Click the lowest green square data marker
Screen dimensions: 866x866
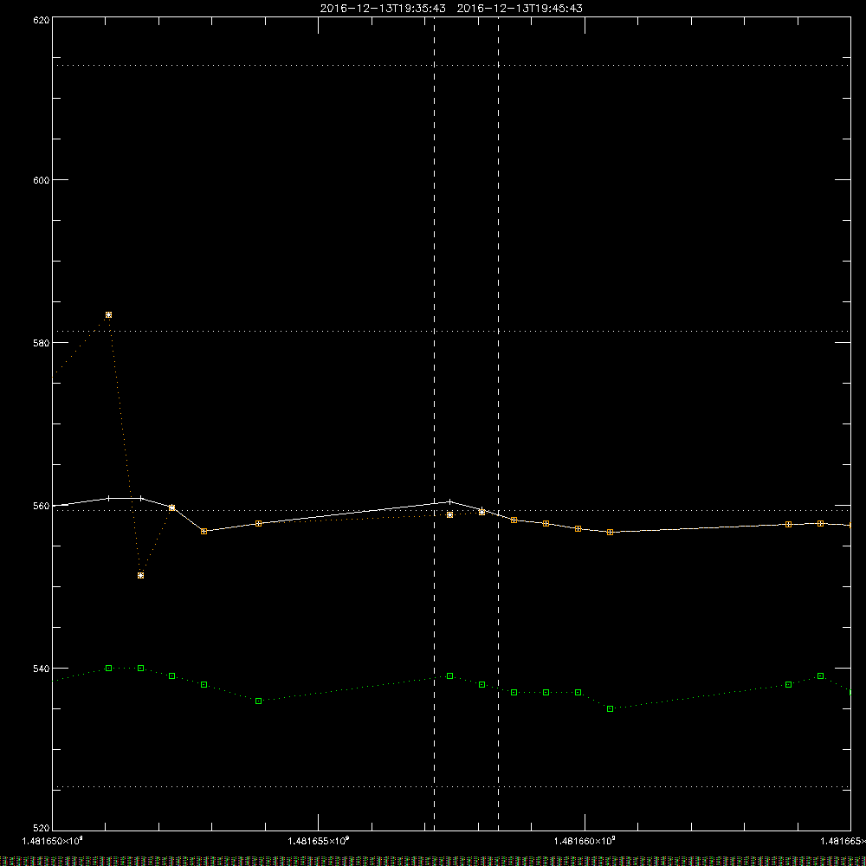coord(611,708)
